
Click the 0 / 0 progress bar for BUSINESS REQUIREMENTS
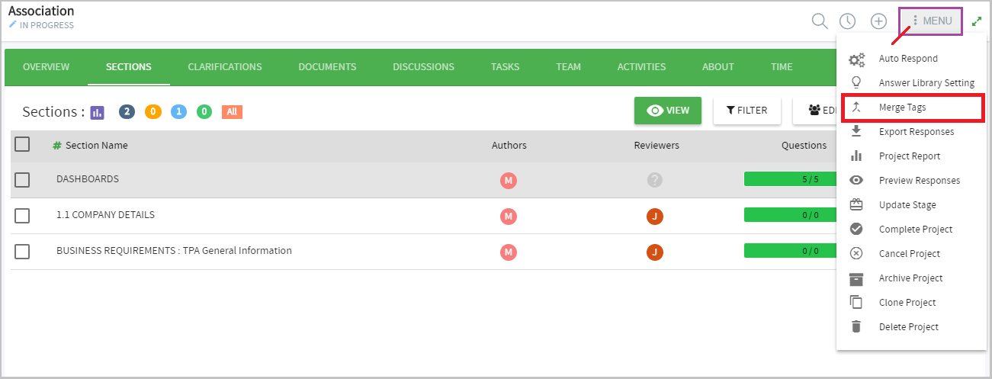[790, 251]
